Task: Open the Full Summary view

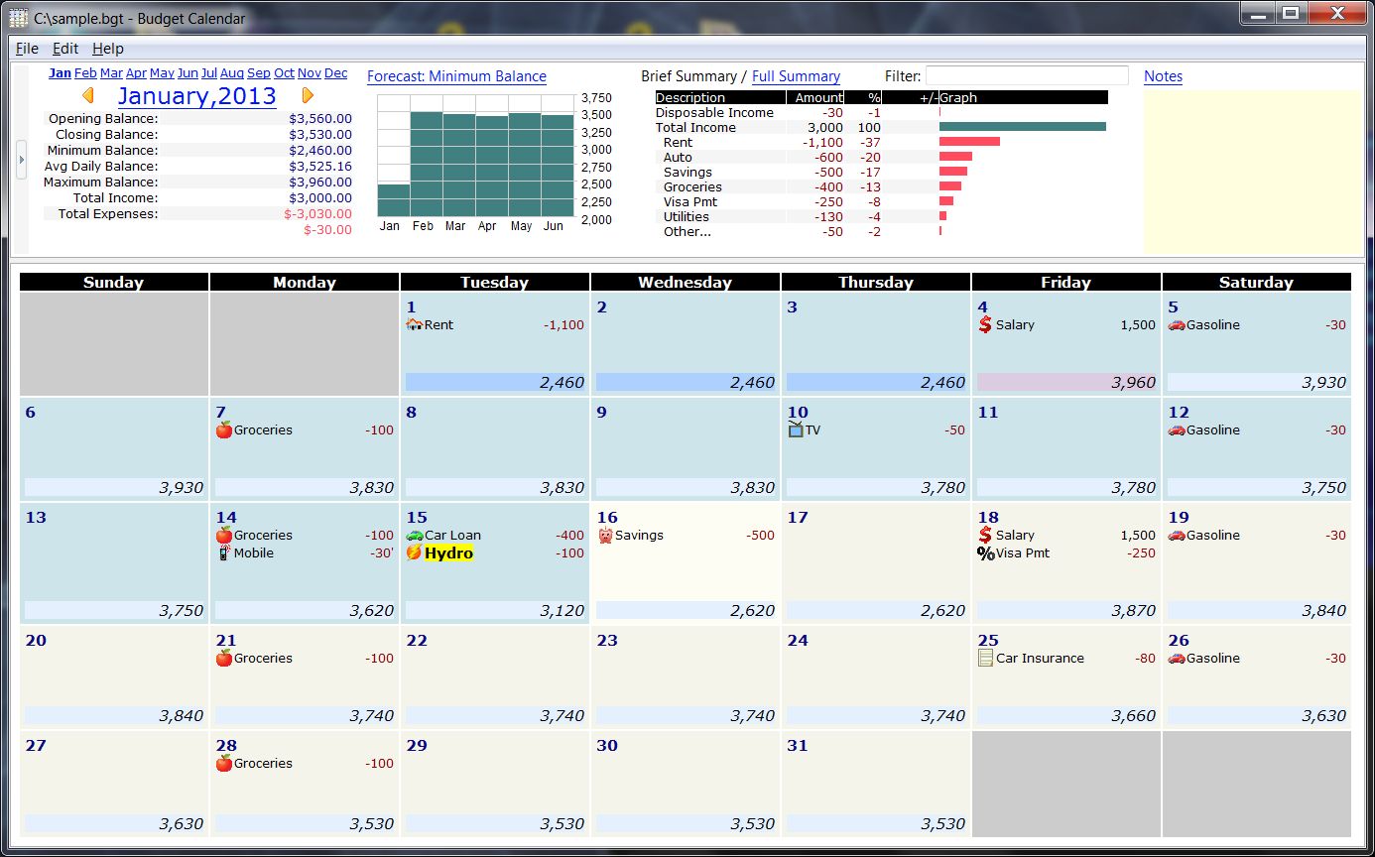Action: (798, 75)
